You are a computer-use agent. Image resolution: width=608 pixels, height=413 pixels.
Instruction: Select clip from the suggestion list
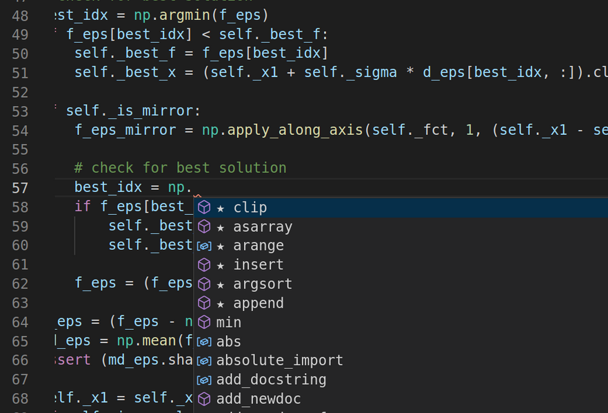[x=250, y=207]
